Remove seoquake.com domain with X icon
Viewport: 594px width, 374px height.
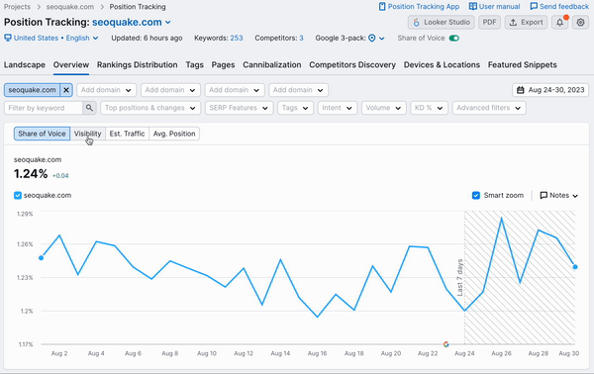coord(66,90)
